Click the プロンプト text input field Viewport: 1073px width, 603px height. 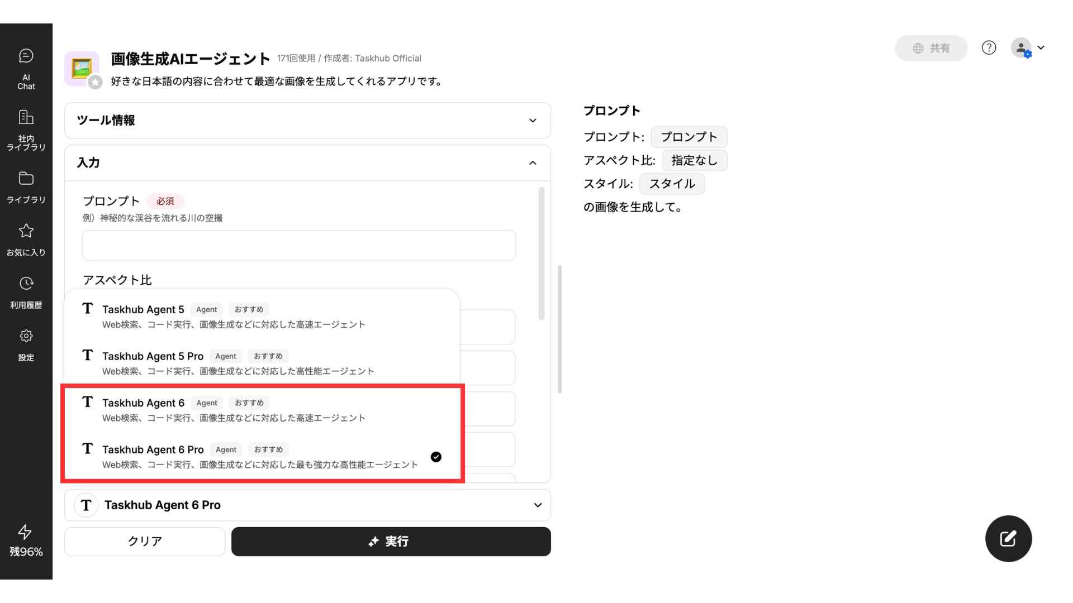pos(298,245)
